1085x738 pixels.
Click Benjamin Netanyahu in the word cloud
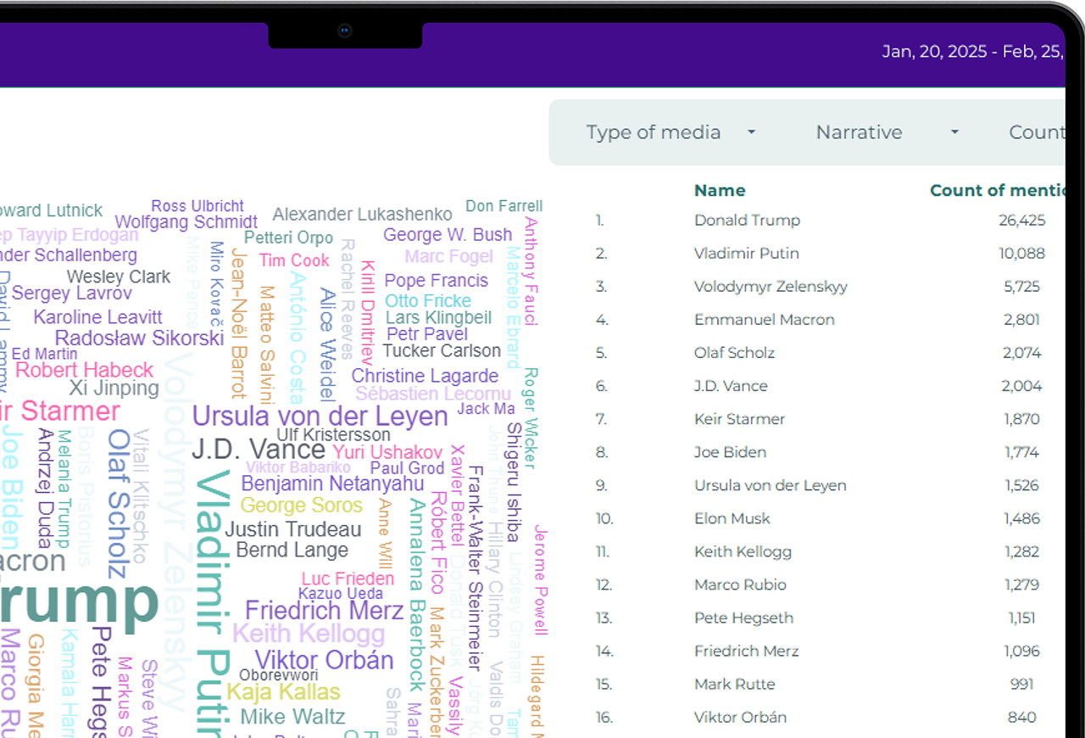332,484
